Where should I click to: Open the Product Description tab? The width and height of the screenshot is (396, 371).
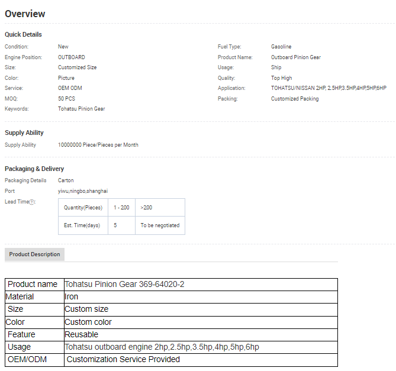34,254
